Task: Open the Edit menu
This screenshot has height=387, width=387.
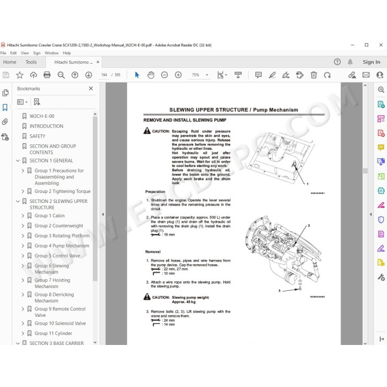Action: click(x=13, y=53)
